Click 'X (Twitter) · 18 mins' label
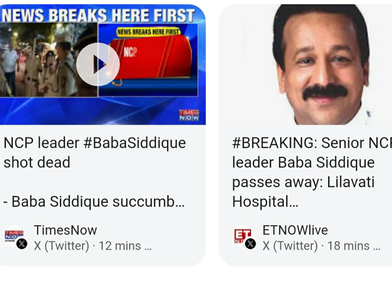This screenshot has width=392, height=281. (322, 246)
